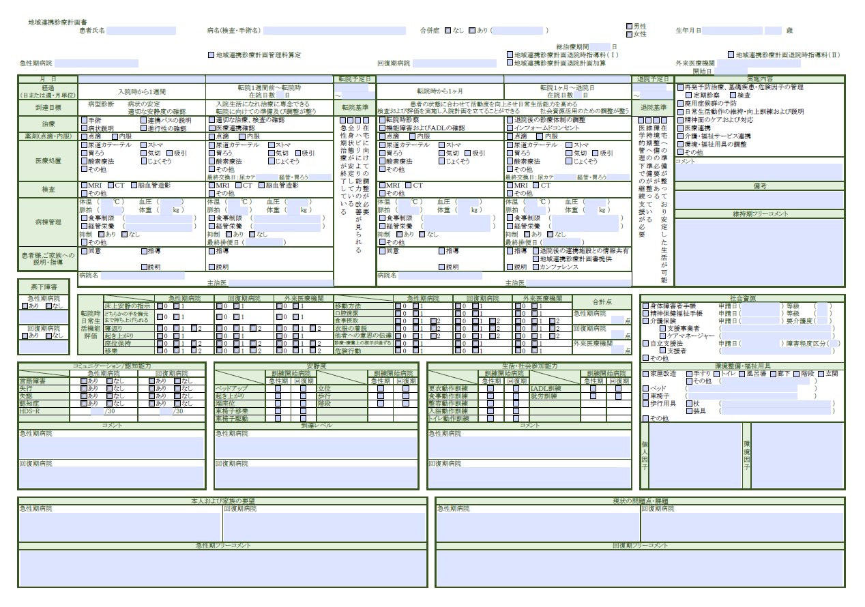
Task: Check 環境・福祉用具の調整 checkbox
Action: pyautogui.click(x=679, y=145)
